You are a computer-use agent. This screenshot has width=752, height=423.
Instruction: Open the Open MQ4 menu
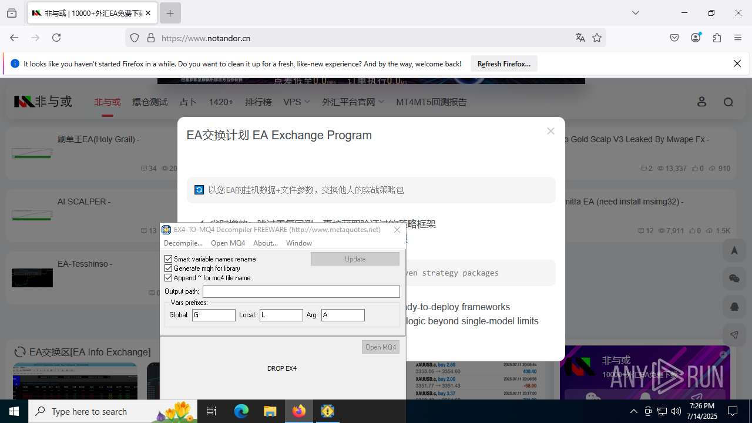[228, 243]
